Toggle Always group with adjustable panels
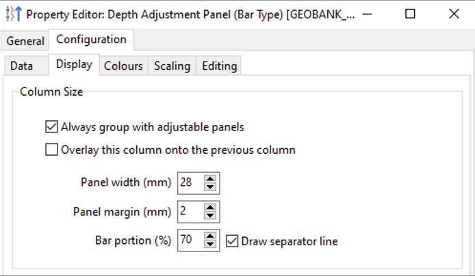This screenshot has height=276, width=475. (51, 126)
